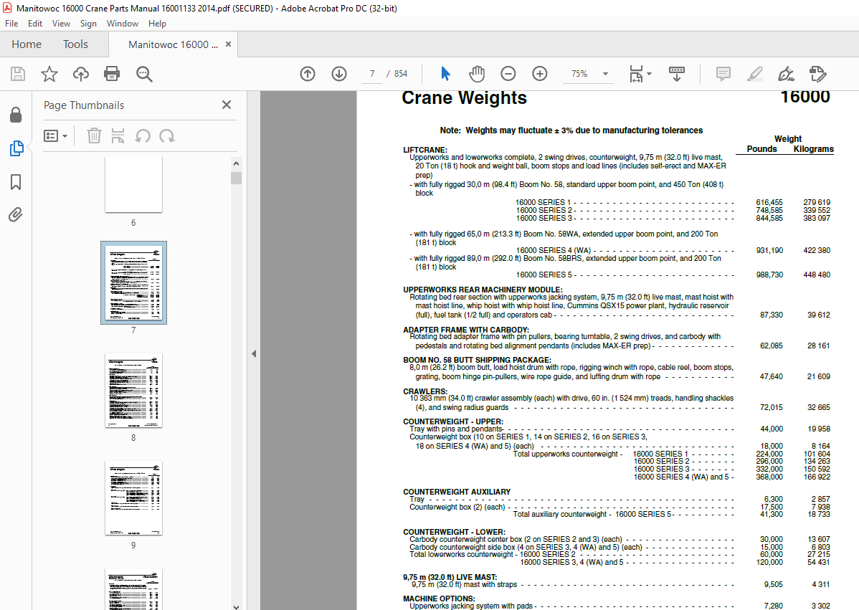Screen dimensions: 859x610
Task: Rotate page clockwise icon
Action: pyautogui.click(x=166, y=135)
